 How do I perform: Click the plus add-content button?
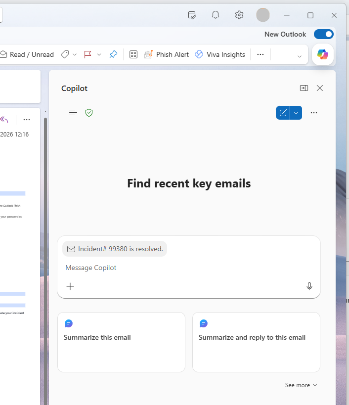[x=70, y=286]
